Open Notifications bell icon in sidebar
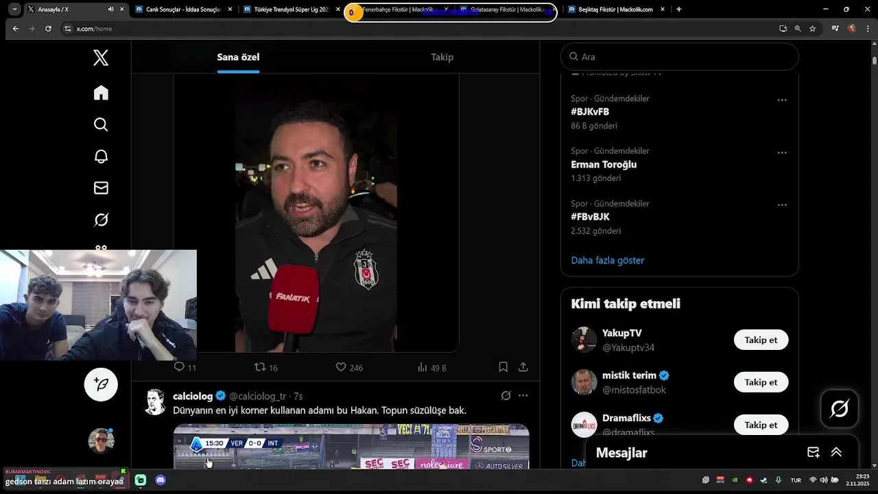Screen dimensions: 878x494 (x=101, y=156)
